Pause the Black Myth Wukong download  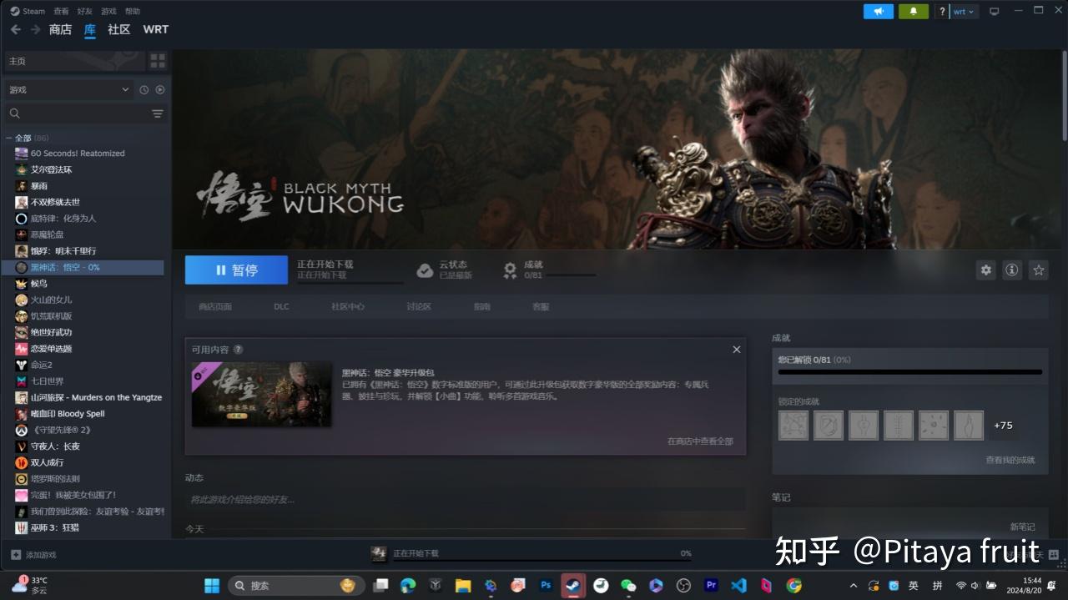[x=236, y=270]
